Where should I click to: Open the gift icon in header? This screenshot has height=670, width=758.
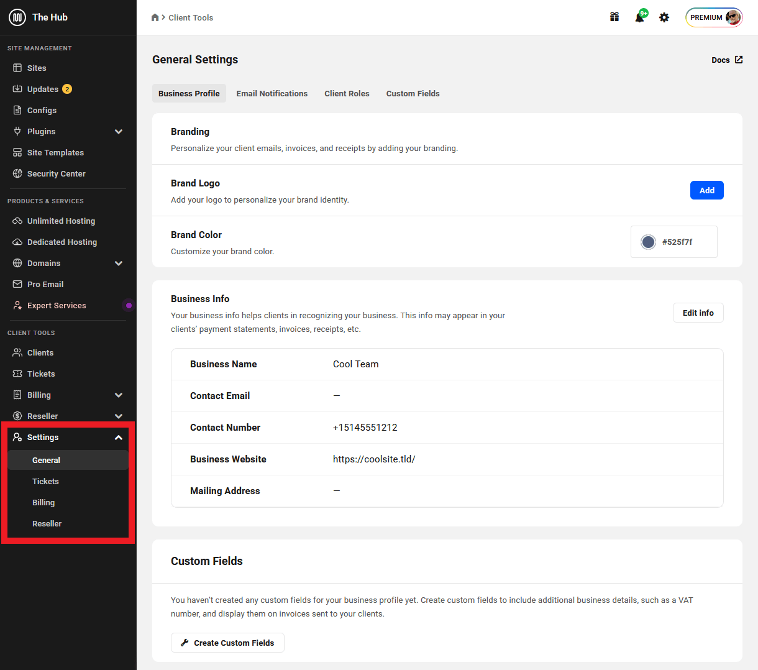pos(614,17)
